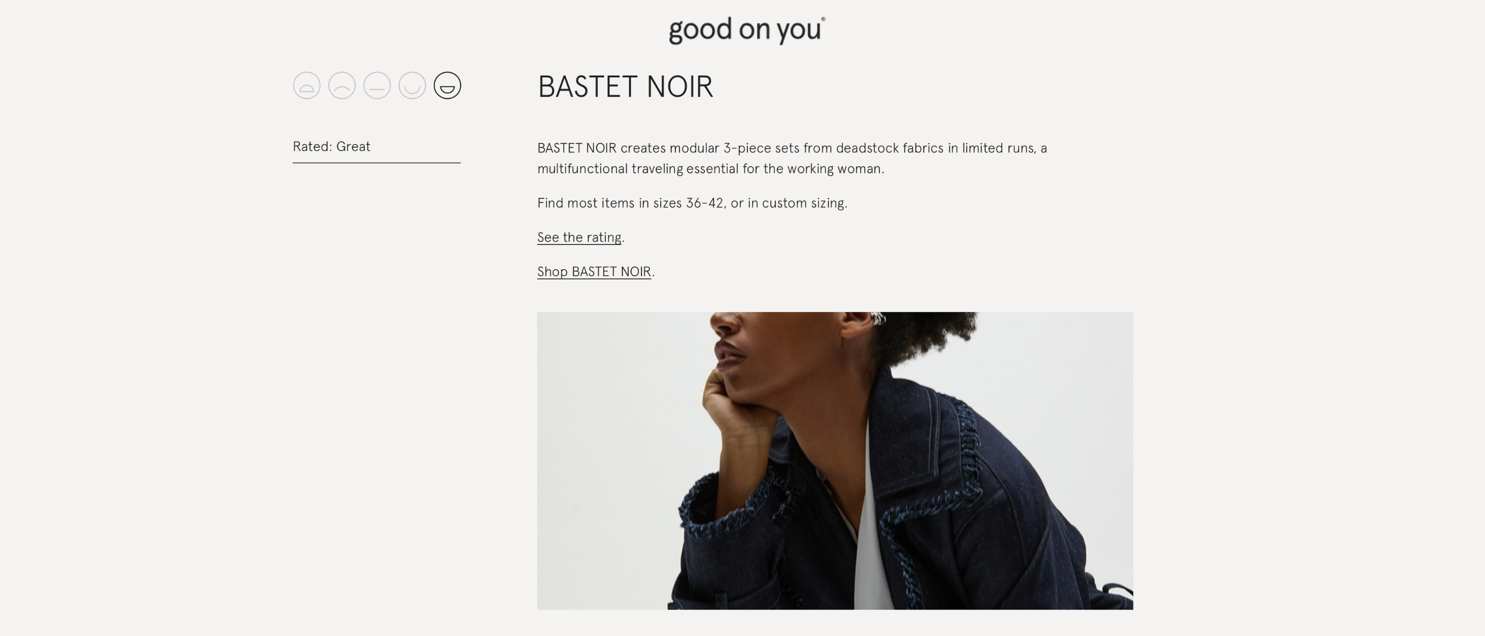Open the 'See the rating' link
The height and width of the screenshot is (636, 1485).
578,237
